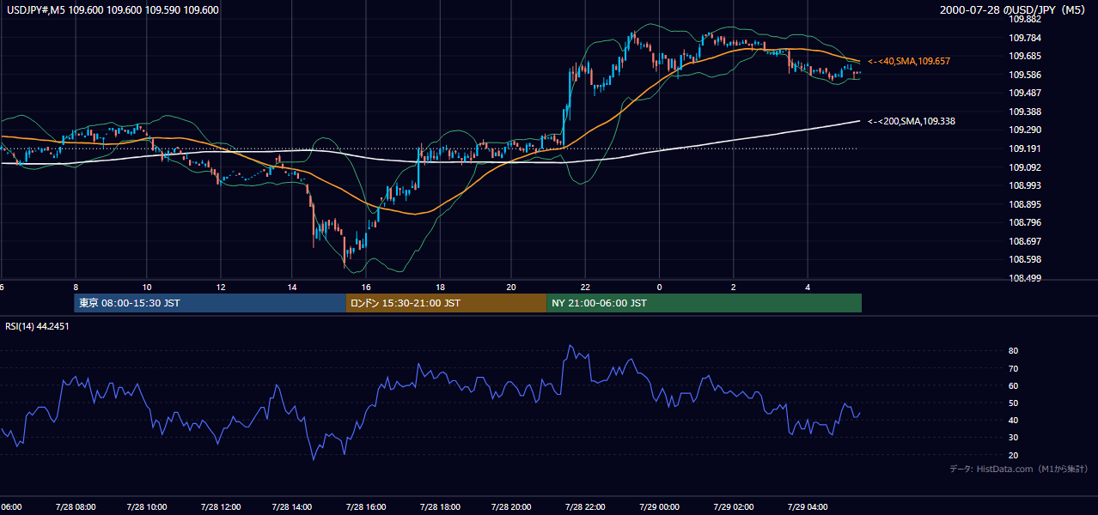Click the 東京 08:00-15:30 JST session bar
This screenshot has width=1098, height=515.
tap(210, 303)
